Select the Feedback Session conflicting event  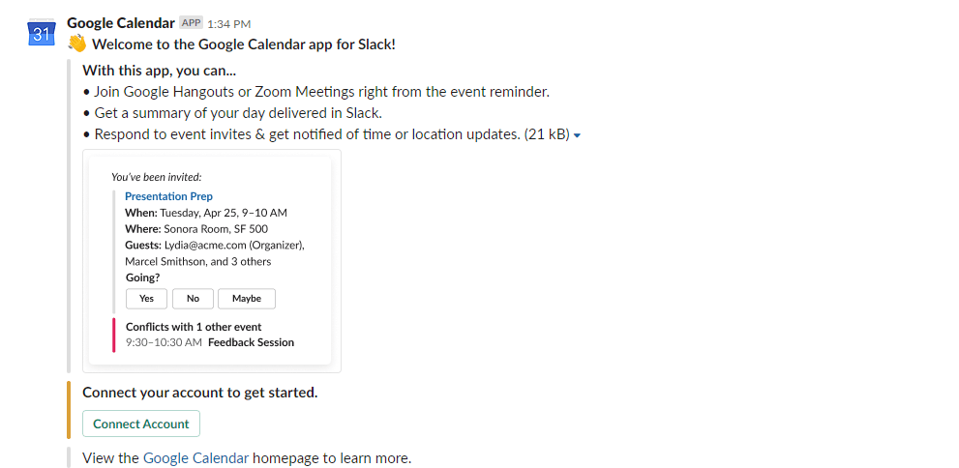[x=251, y=342]
